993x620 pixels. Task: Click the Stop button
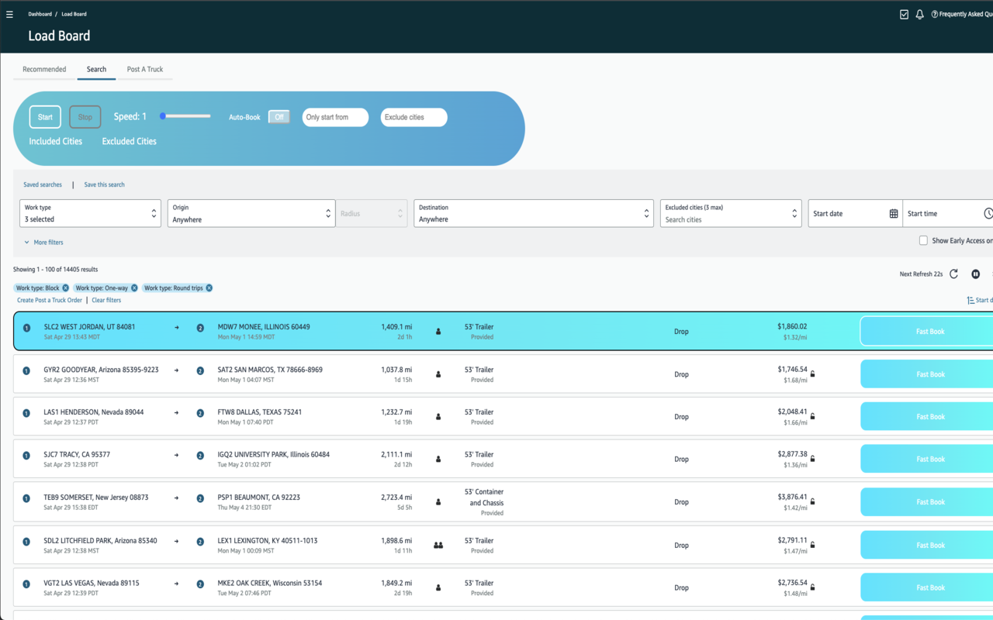[x=85, y=117]
